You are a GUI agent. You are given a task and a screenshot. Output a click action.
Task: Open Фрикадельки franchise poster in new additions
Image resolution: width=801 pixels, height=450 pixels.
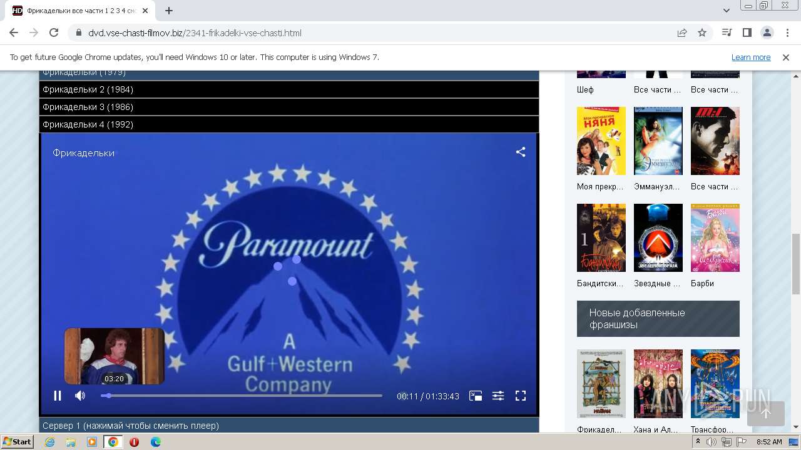pos(601,384)
